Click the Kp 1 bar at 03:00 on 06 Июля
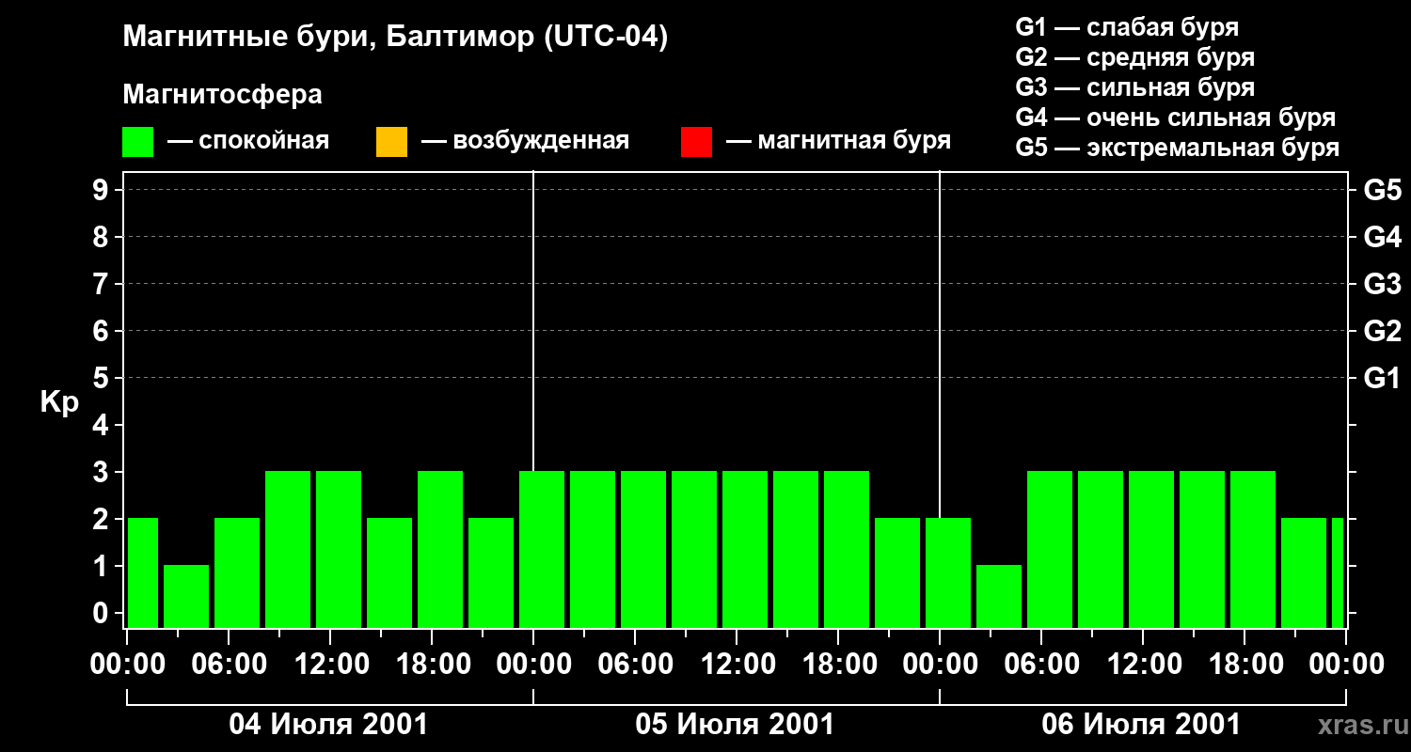1411x752 pixels. click(999, 596)
